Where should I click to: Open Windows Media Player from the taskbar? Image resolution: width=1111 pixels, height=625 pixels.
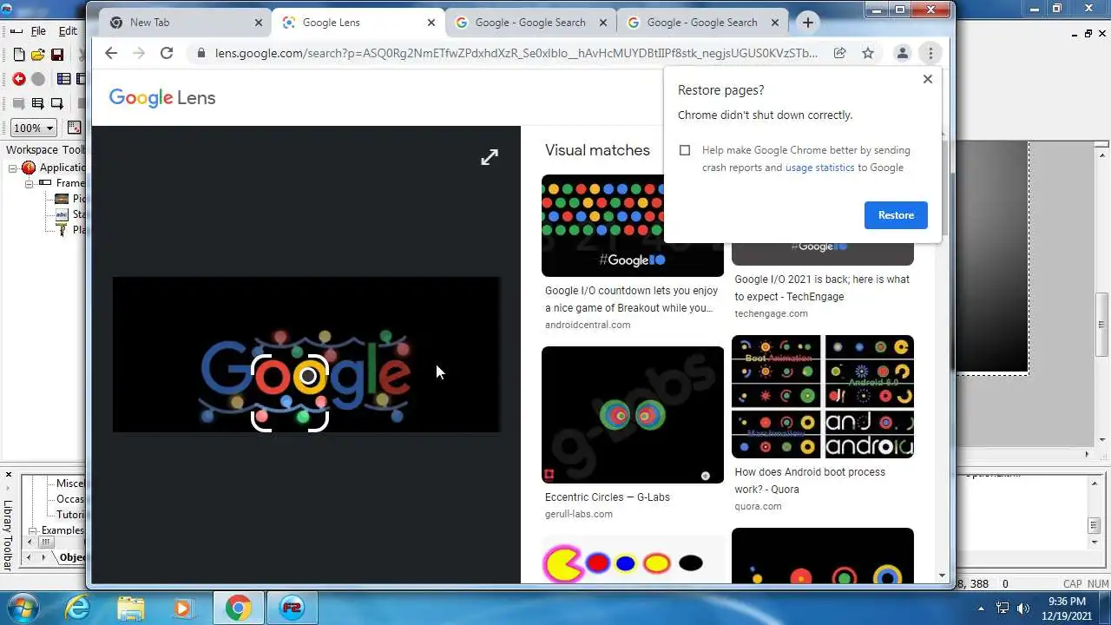(x=183, y=608)
